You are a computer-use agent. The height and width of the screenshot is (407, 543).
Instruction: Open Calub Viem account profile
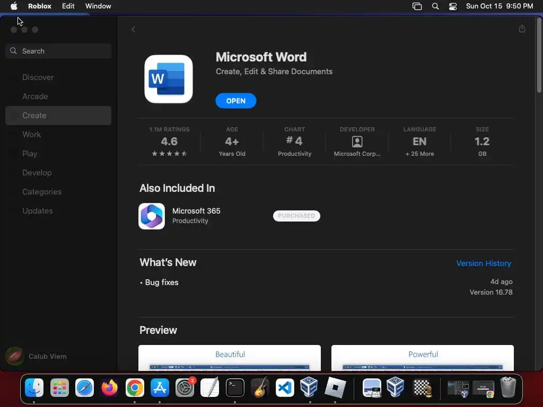click(37, 356)
